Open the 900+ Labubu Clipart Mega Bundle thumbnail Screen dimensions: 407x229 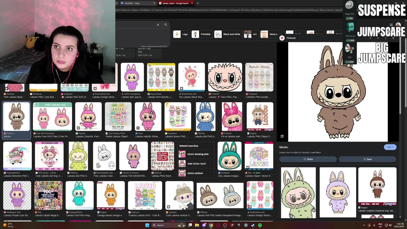coord(48,196)
